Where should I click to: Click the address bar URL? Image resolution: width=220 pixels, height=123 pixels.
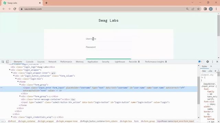point(33,9)
